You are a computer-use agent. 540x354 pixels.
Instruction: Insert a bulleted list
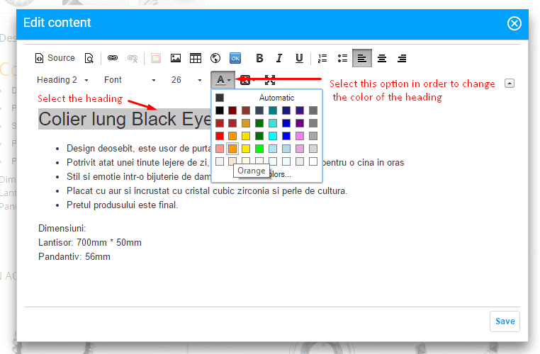click(x=343, y=58)
